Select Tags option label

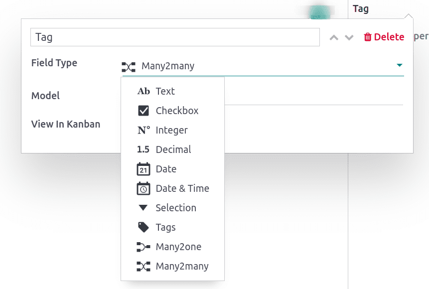click(x=165, y=227)
